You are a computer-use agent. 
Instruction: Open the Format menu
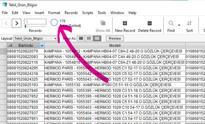tap(54, 13)
